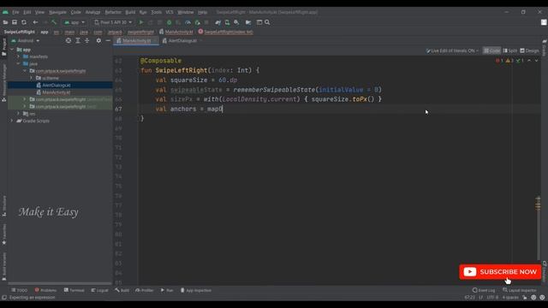Collapse the java folder

[x=19, y=64]
